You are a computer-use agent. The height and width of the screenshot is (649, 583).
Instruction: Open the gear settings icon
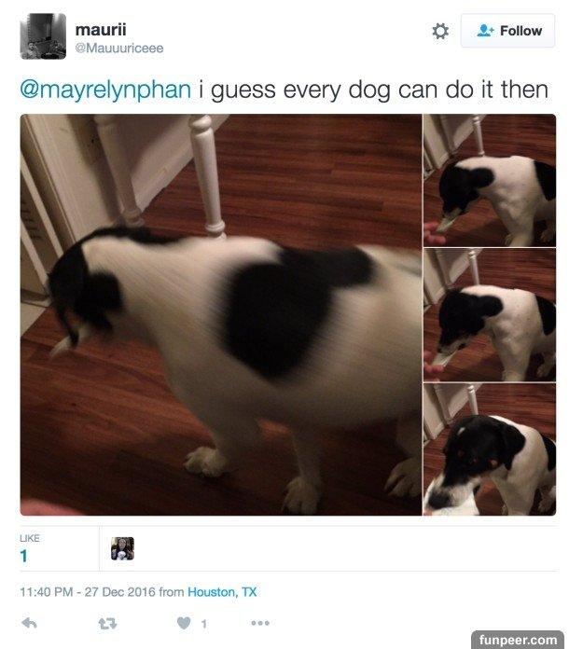440,31
